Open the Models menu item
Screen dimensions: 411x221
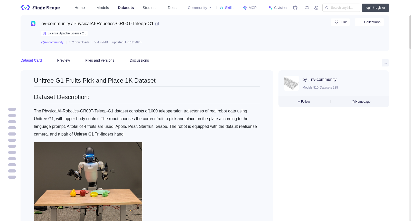tap(103, 8)
